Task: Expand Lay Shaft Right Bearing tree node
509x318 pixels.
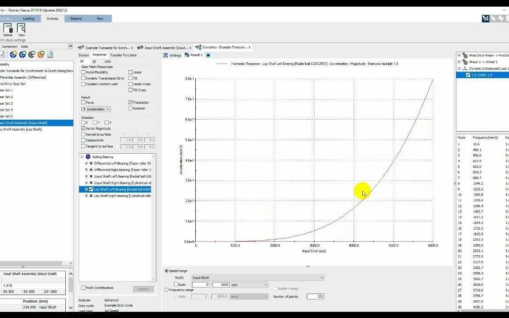Action: [86, 196]
